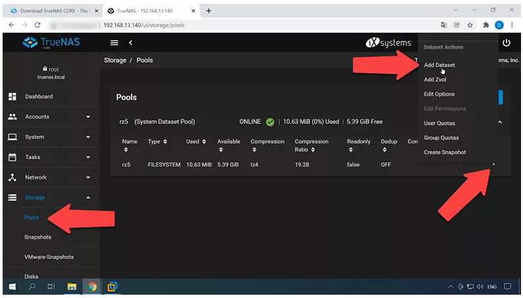Open VMware-Snapshots in the sidebar
The height and width of the screenshot is (298, 523).
[49, 257]
